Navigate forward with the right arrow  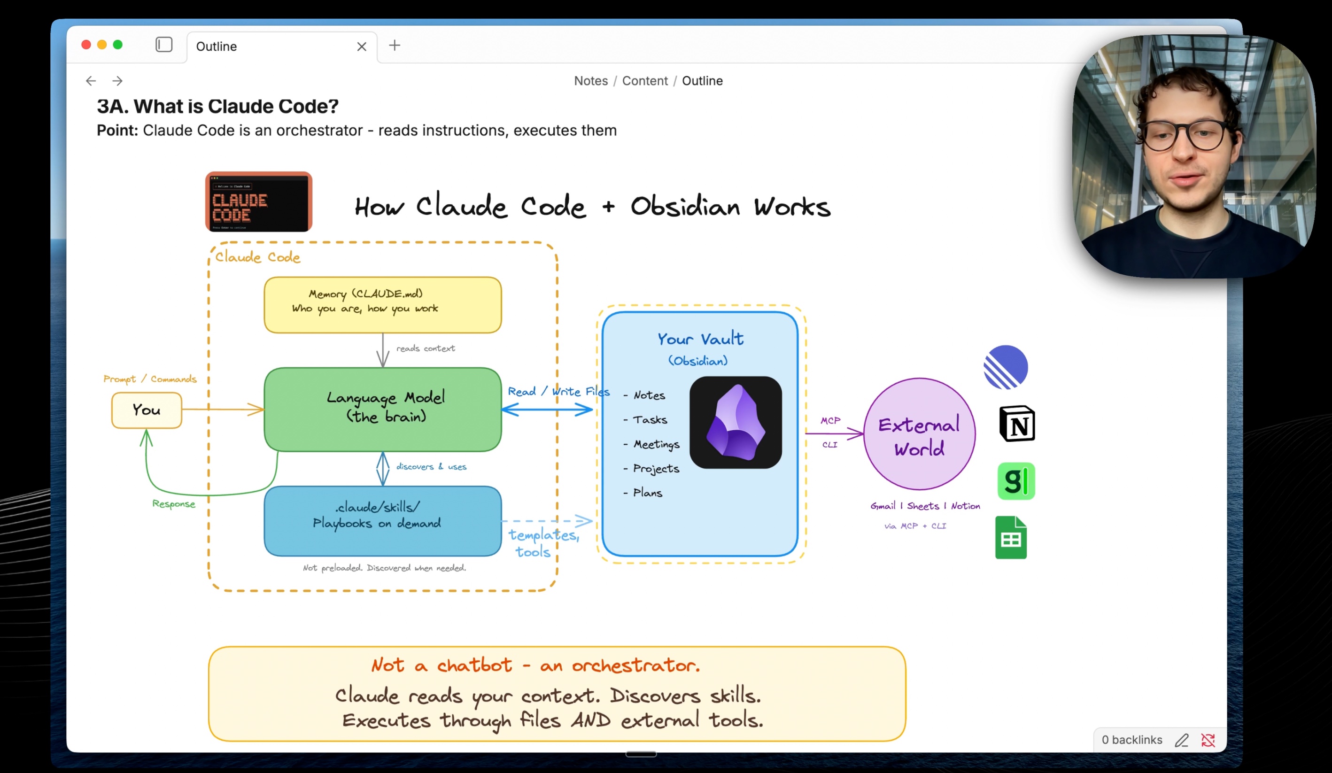117,80
